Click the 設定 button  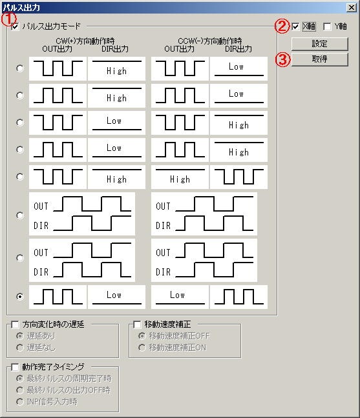coord(320,44)
